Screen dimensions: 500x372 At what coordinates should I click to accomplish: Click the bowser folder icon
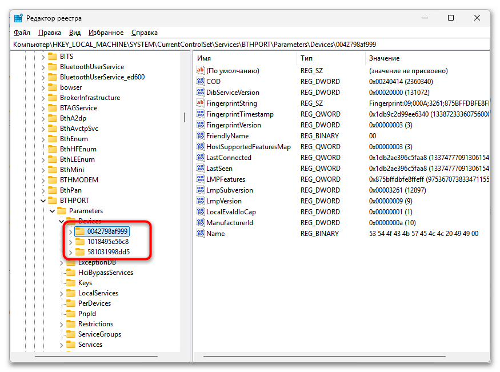point(53,87)
